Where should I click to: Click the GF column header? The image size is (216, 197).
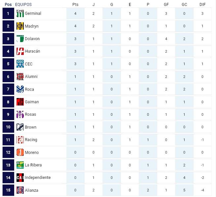pos(166,5)
